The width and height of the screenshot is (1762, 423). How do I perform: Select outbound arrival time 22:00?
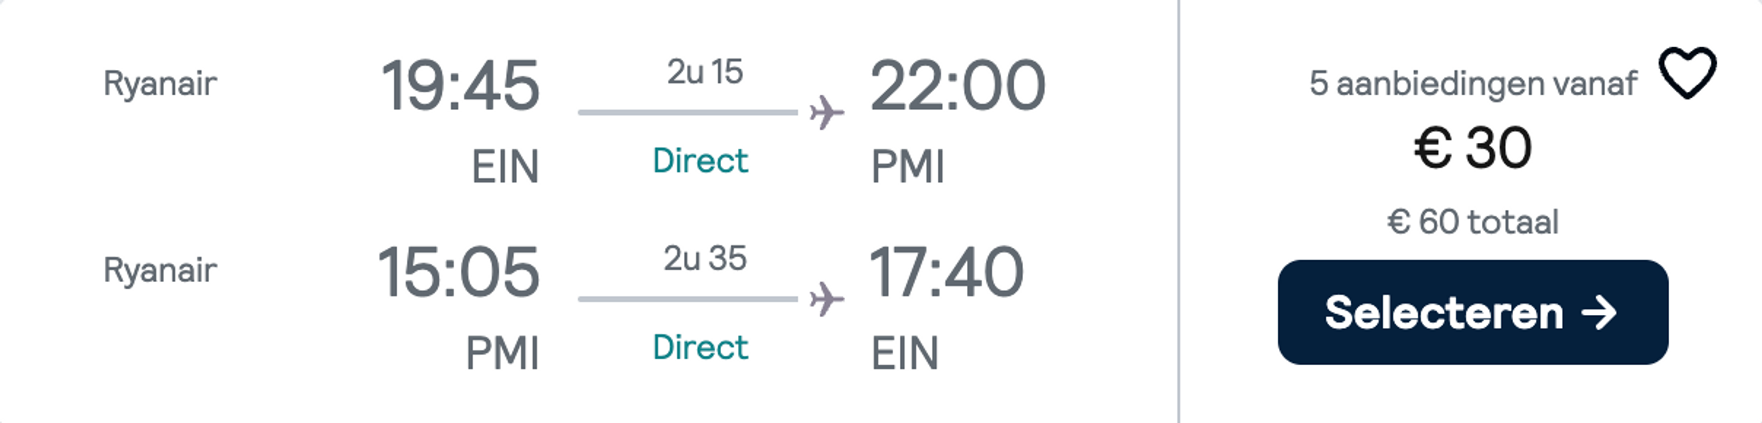(x=958, y=85)
